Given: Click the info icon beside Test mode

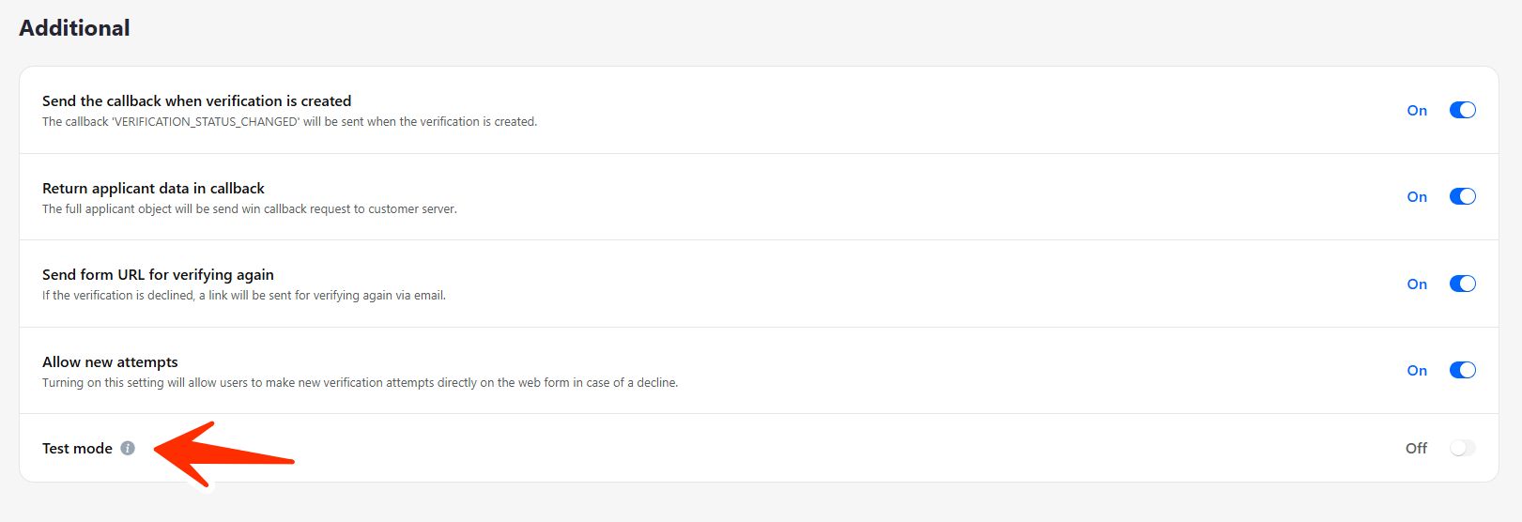Looking at the screenshot, I should pos(128,449).
